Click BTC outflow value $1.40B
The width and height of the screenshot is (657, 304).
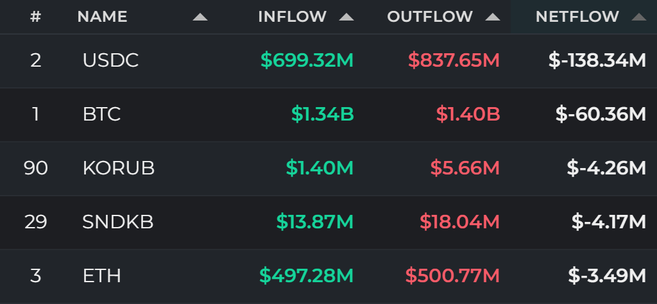[468, 114]
